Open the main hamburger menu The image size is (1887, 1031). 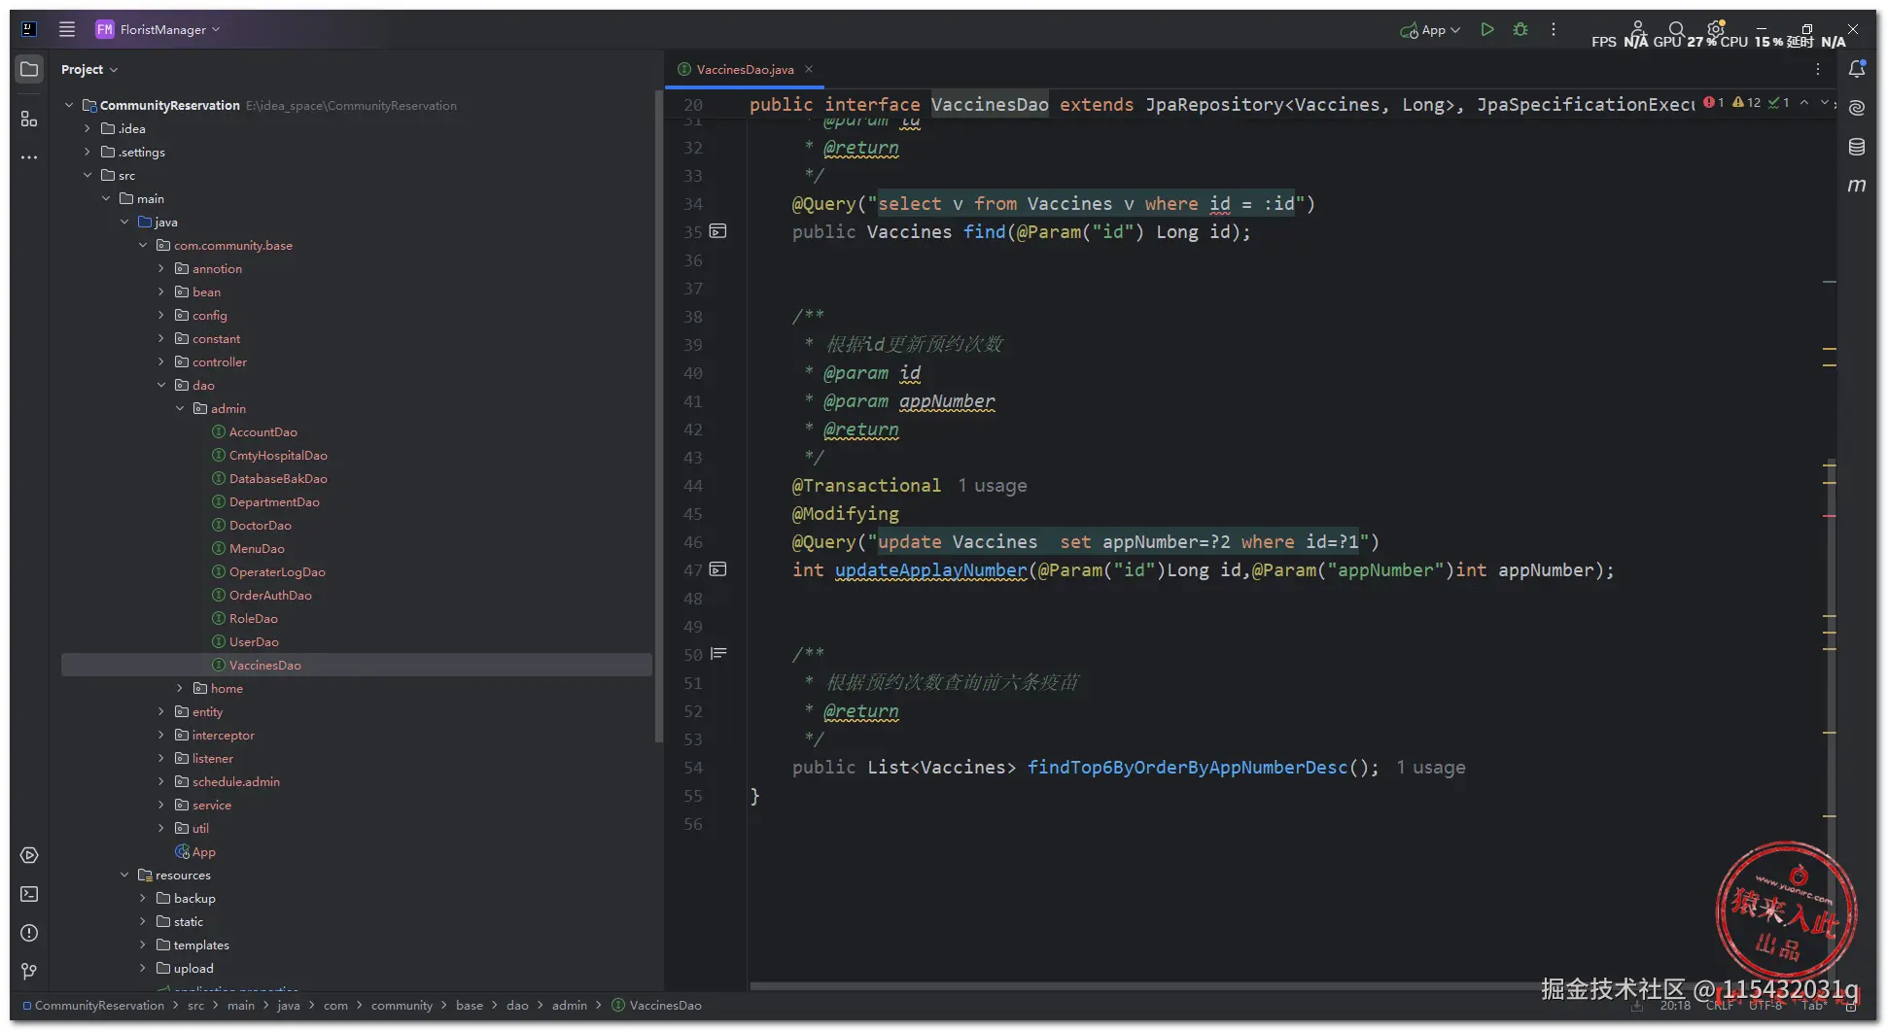pyautogui.click(x=67, y=29)
